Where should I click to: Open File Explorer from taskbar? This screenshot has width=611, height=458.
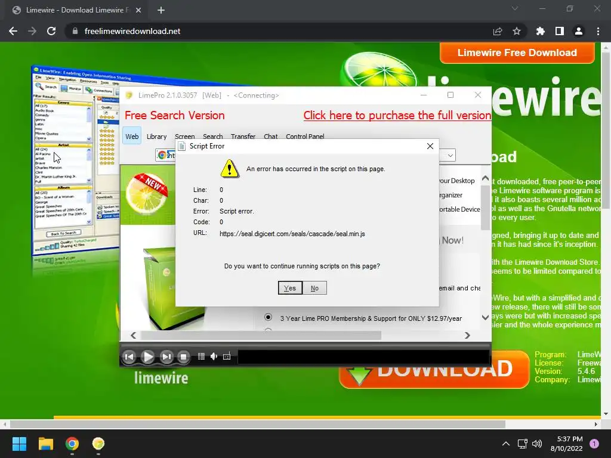point(45,444)
